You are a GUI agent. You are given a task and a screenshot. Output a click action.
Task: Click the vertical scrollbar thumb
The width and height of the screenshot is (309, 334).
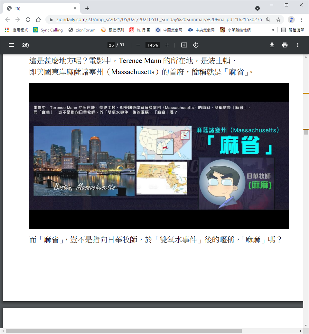(306, 132)
